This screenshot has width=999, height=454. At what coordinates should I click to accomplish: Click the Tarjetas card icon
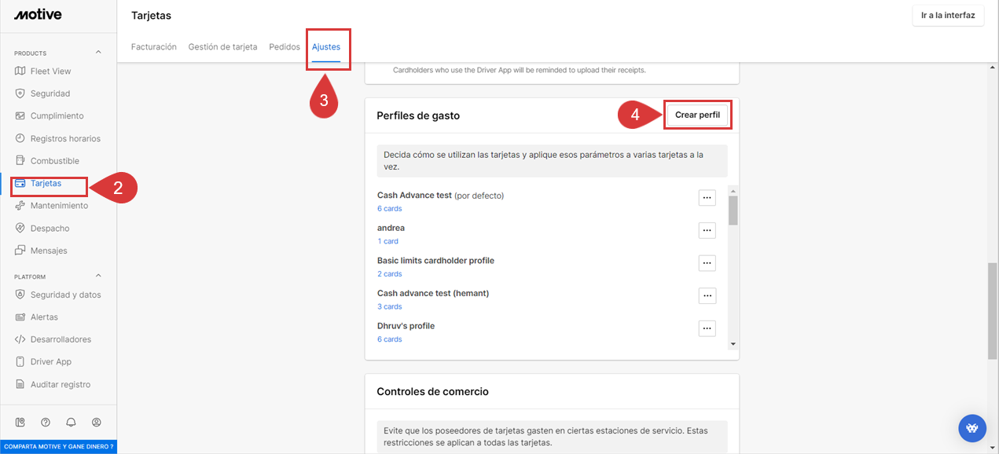click(20, 183)
